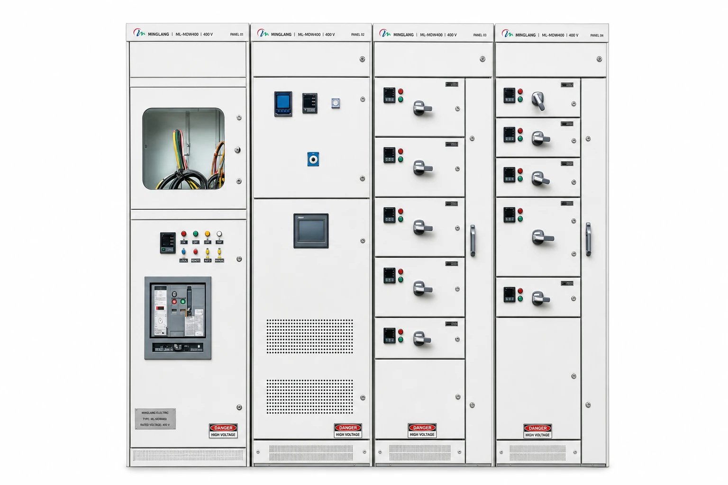Screen dimensions: 728x485
Task: Tap the green close button on the air circuit breaker
Action: point(182,301)
